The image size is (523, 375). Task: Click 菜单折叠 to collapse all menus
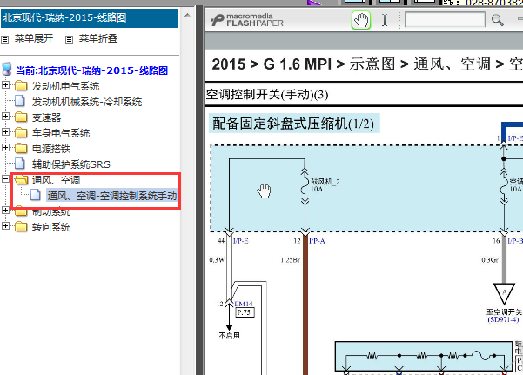(98, 38)
